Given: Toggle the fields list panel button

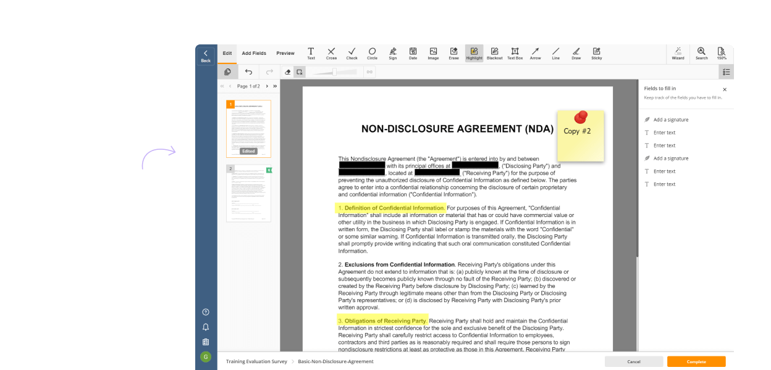Looking at the screenshot, I should (726, 72).
